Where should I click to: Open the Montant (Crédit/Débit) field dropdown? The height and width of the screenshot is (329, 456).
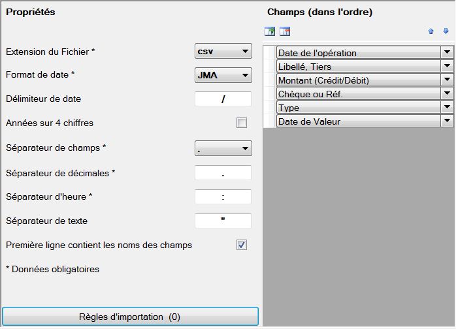(x=447, y=80)
